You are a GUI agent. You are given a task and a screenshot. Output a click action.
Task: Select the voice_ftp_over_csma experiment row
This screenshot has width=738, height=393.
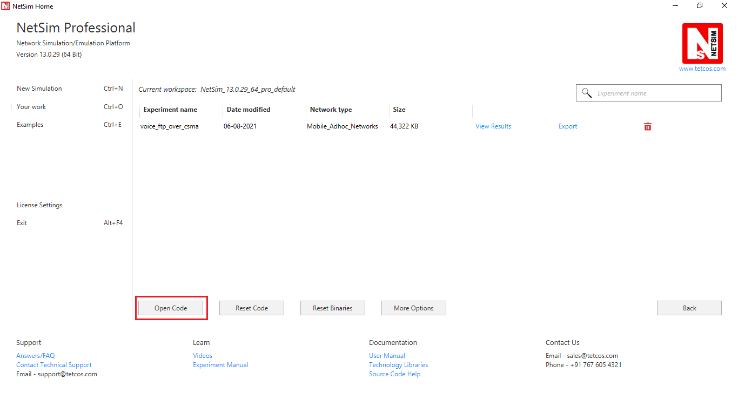coord(396,126)
